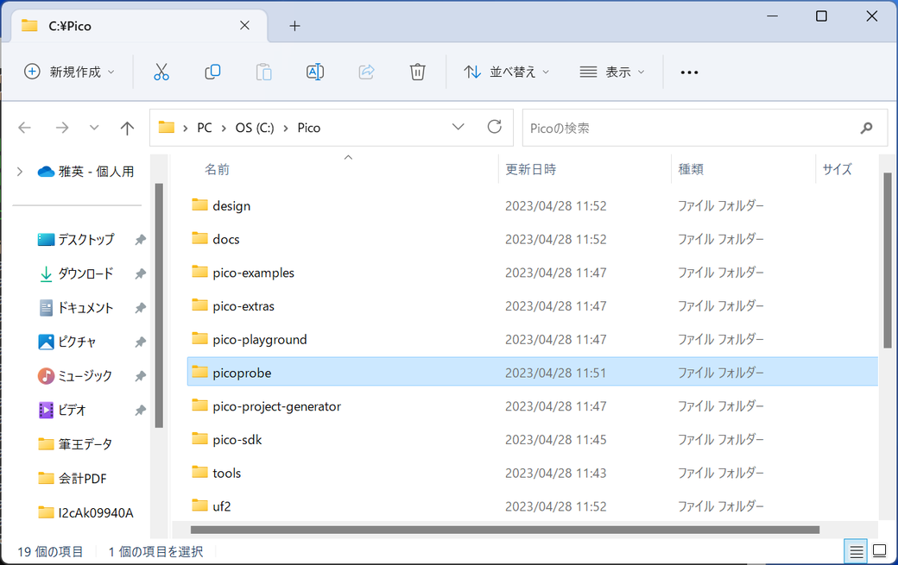The image size is (898, 565).
Task: Click the navigation pane scrollbar
Action: pyautogui.click(x=159, y=305)
